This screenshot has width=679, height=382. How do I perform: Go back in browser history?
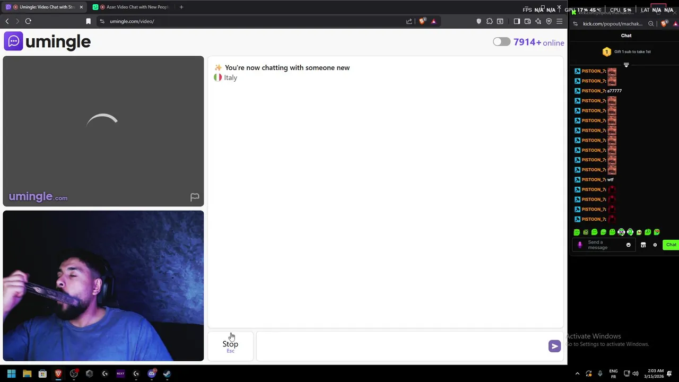coord(7,21)
